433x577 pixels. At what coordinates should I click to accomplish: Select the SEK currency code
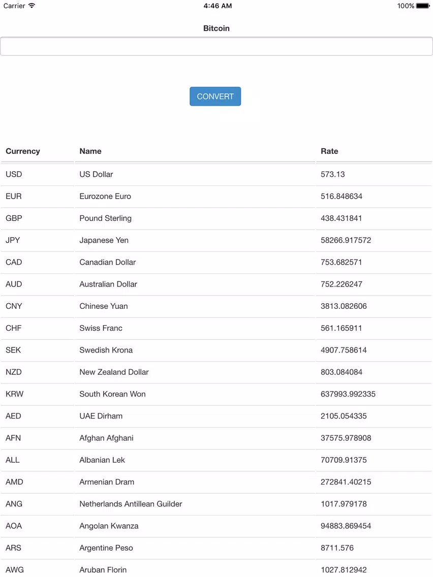click(x=13, y=350)
